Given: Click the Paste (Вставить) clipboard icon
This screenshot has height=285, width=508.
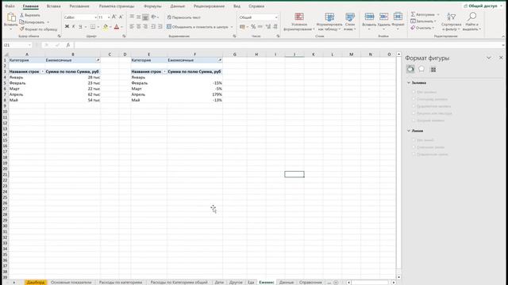Looking at the screenshot, I should click(x=11, y=17).
